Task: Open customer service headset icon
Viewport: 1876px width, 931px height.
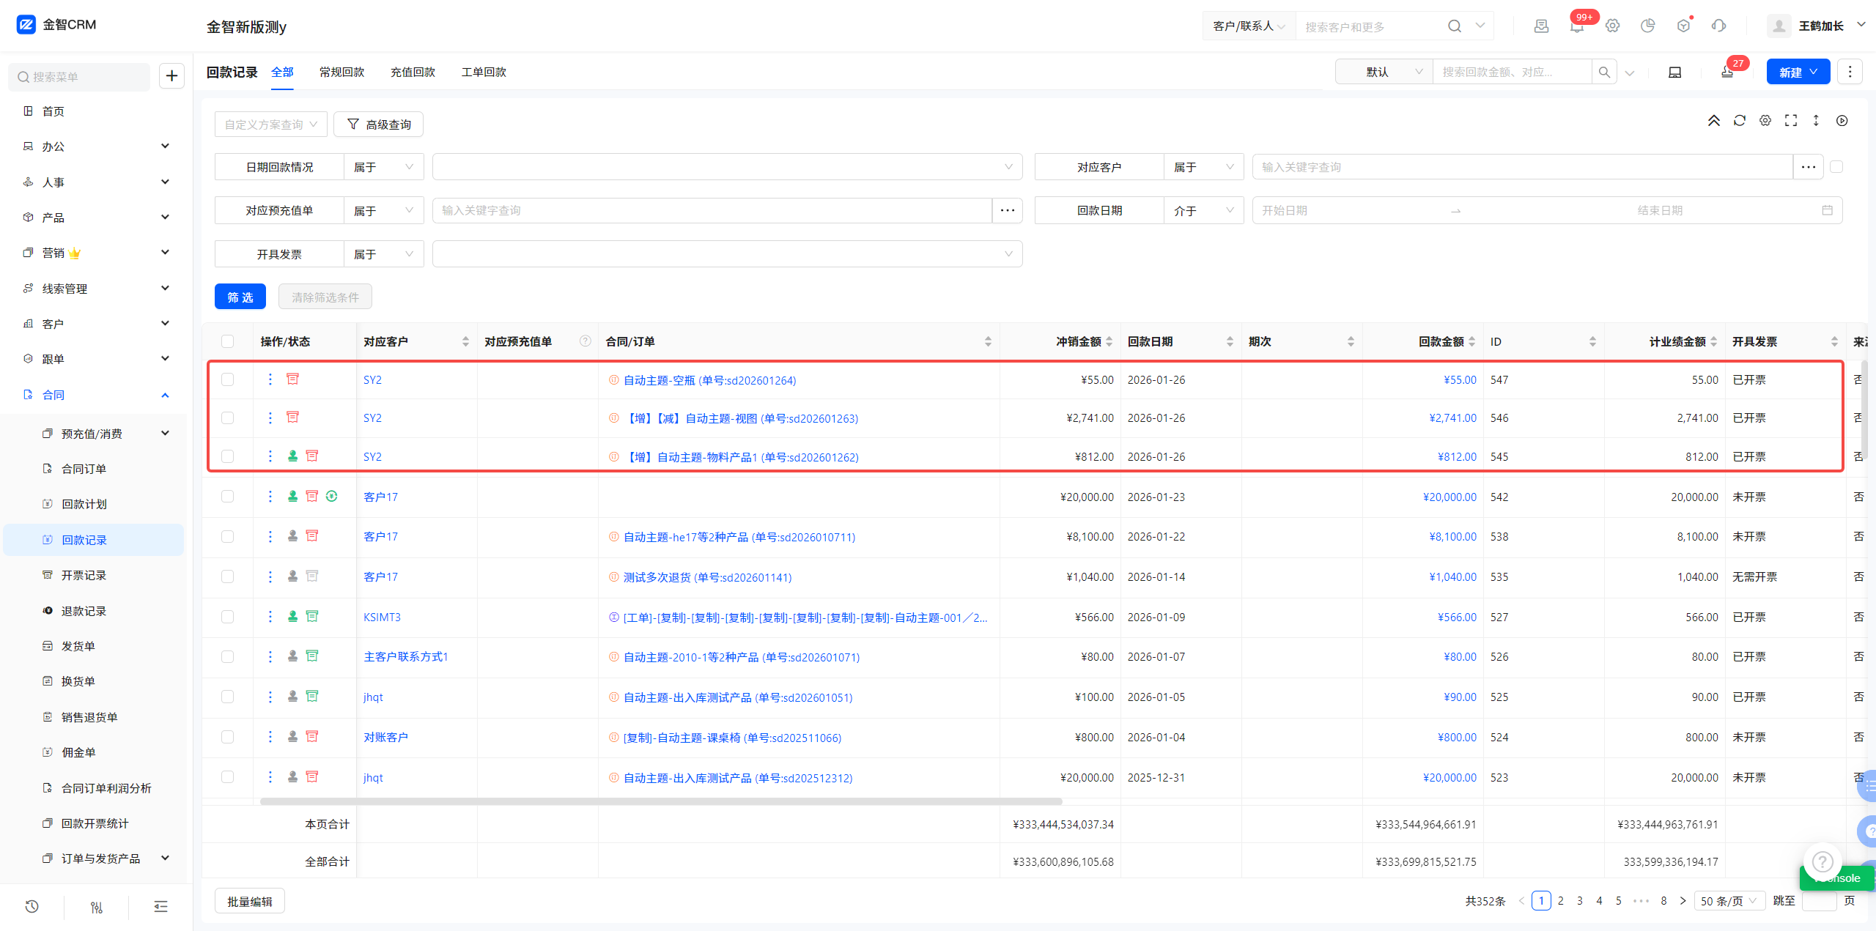Action: pos(1718,26)
